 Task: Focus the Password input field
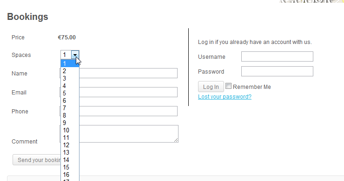pos(277,71)
